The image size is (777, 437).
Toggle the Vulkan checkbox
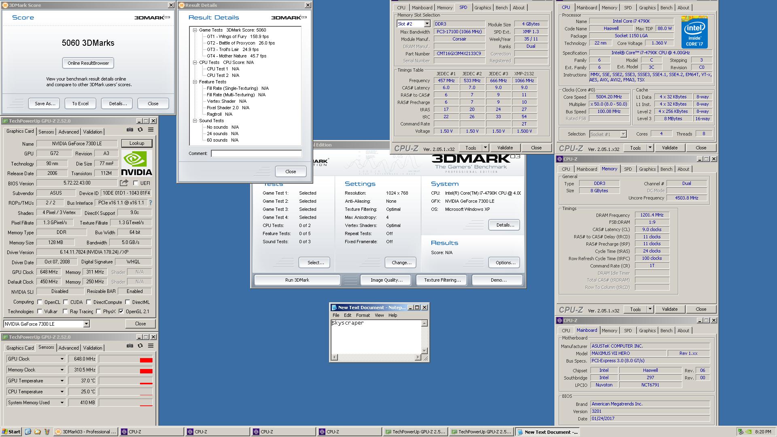coord(40,311)
